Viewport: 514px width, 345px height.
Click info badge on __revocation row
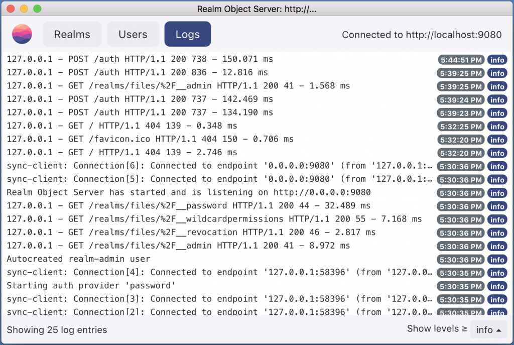click(497, 233)
